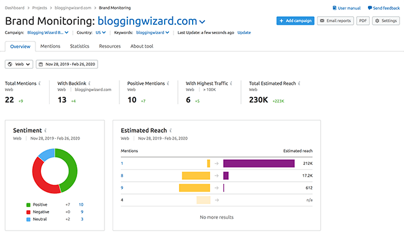
Task: Click info icon next to Total Estimated Reach
Action: click(x=299, y=83)
